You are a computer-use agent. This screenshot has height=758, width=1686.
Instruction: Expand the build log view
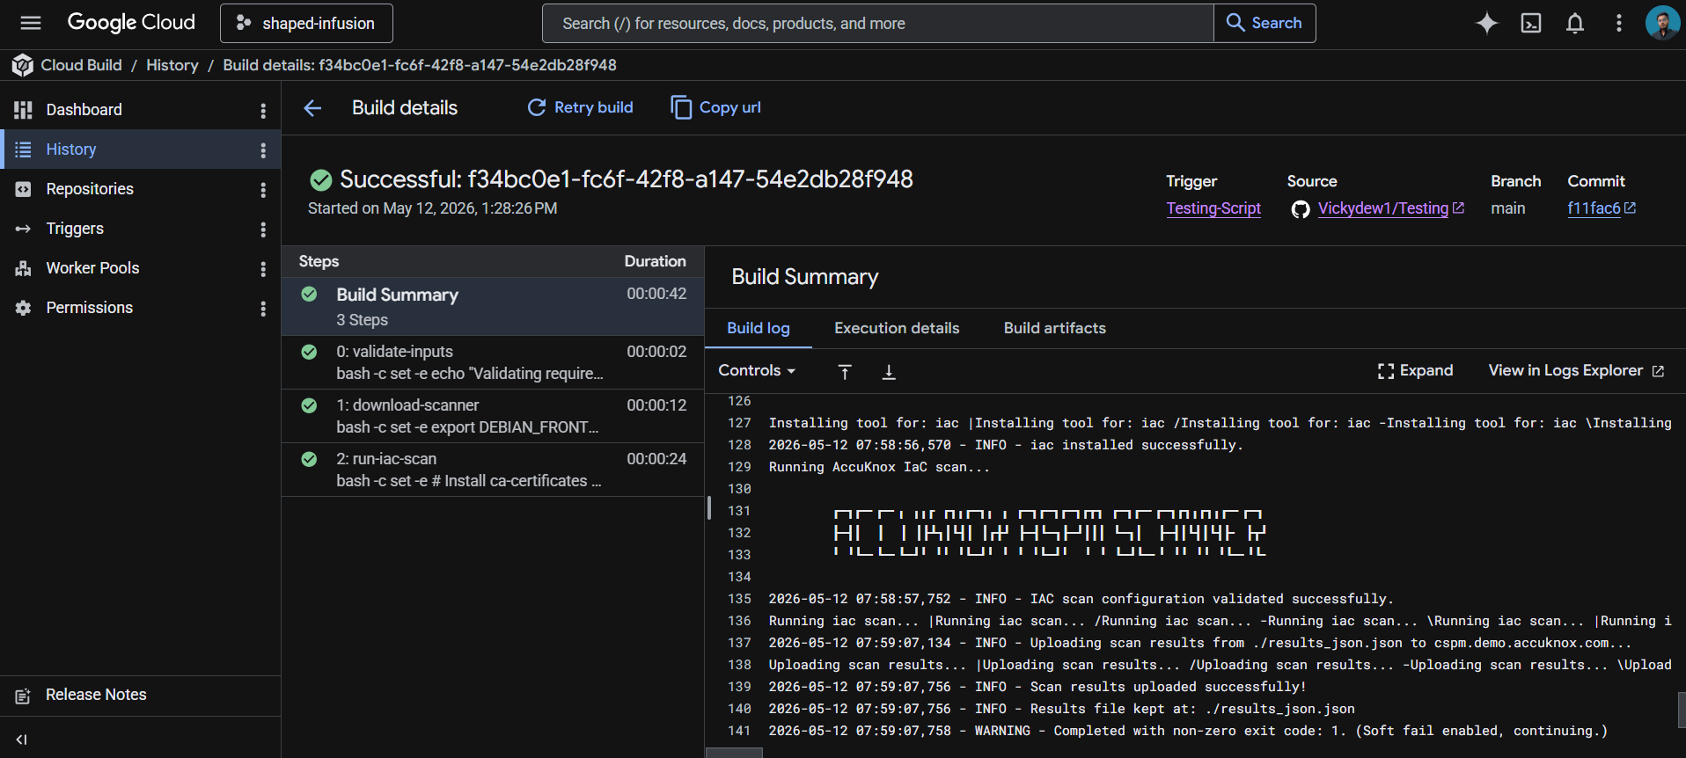(x=1415, y=371)
